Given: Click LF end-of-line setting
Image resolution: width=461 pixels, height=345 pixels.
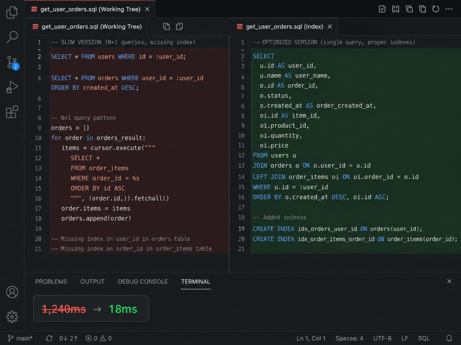Looking at the screenshot, I should 405,338.
